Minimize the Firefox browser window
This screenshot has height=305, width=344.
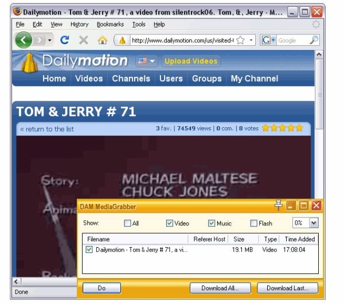coord(292,12)
